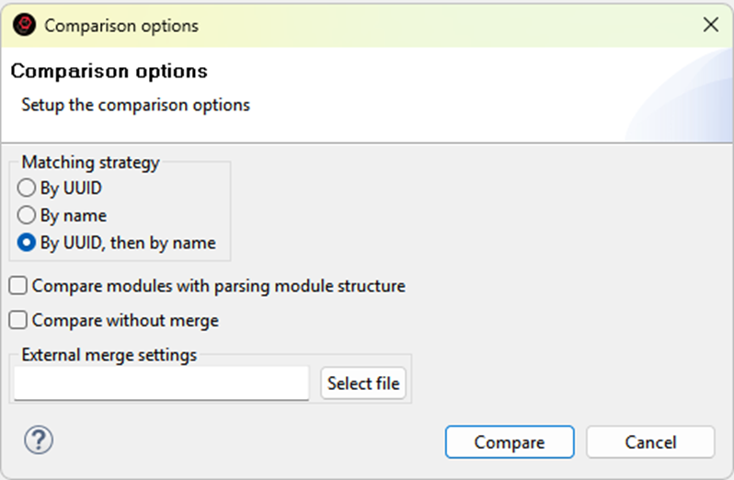
Task: Click the "Compare without merge" label text
Action: [x=125, y=321]
